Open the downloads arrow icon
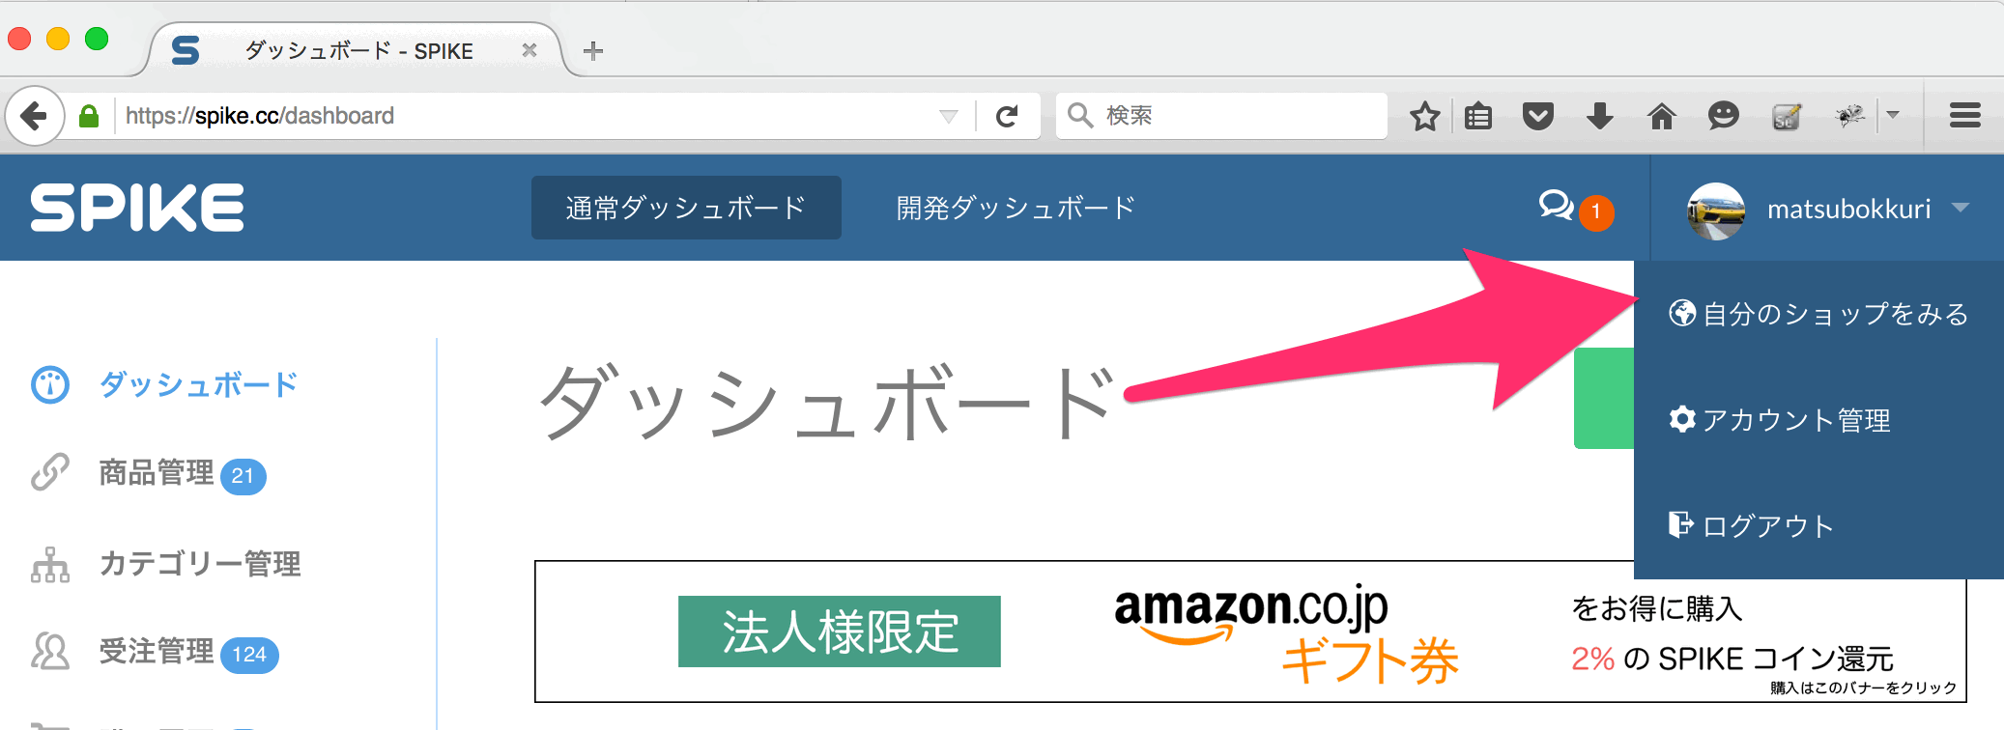2004x730 pixels. pyautogui.click(x=1600, y=116)
